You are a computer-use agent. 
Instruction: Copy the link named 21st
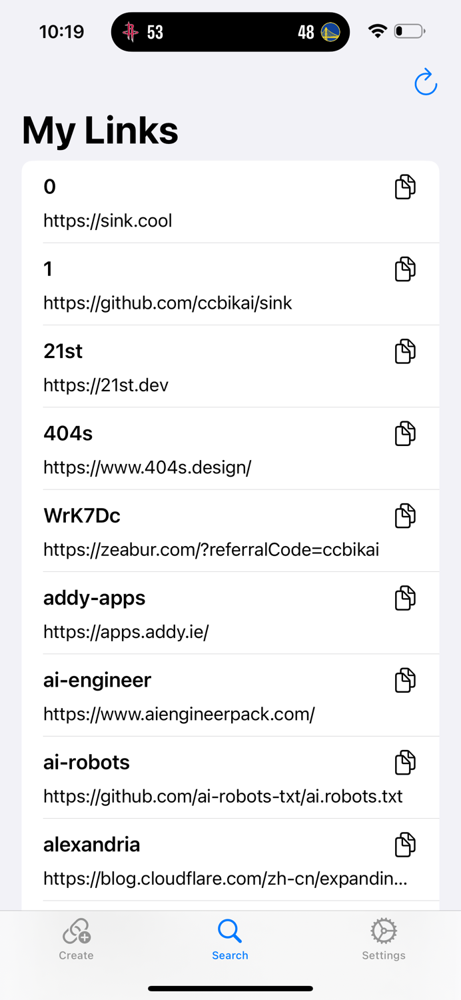coord(404,351)
